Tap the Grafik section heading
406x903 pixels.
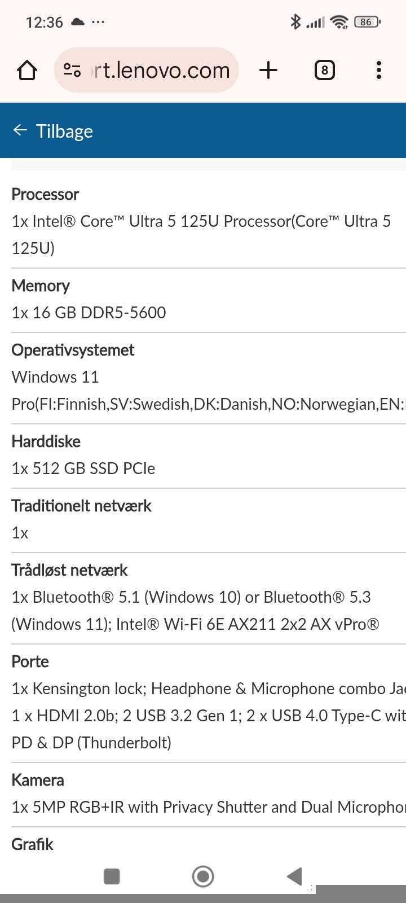(x=33, y=844)
